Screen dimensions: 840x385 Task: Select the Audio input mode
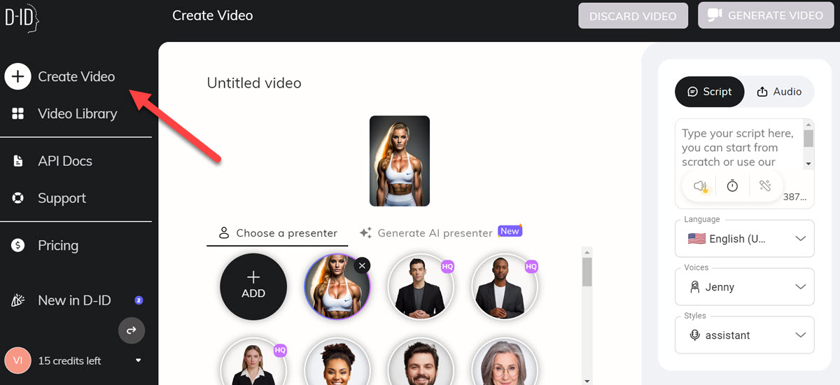tap(779, 92)
